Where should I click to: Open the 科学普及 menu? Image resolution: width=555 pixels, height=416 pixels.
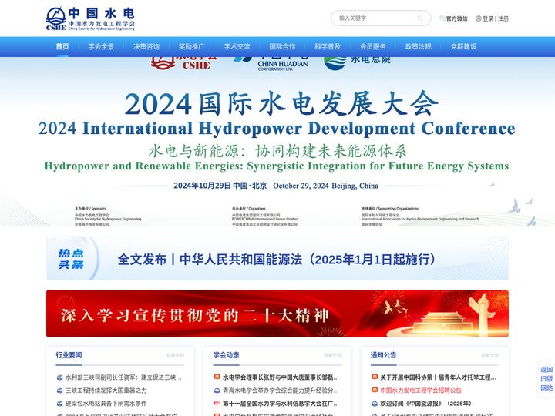coord(328,46)
